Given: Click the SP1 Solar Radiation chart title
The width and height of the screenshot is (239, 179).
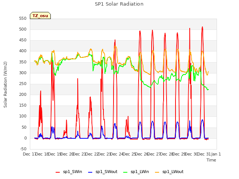Looking at the screenshot, I should click(119, 4).
